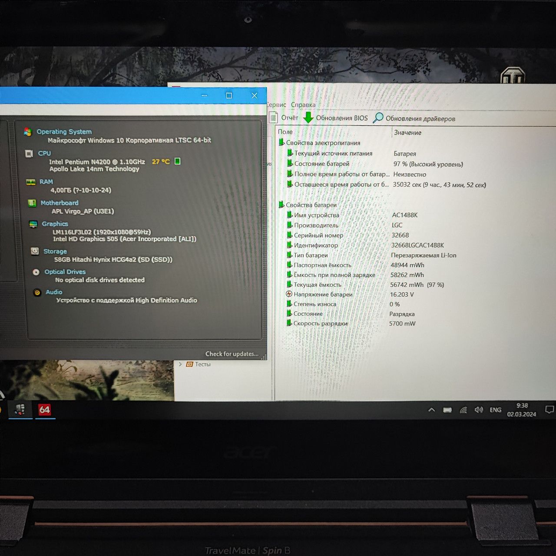556x556 pixels.
Task: Click the World of Tanks desktop icon
Action: (513, 75)
